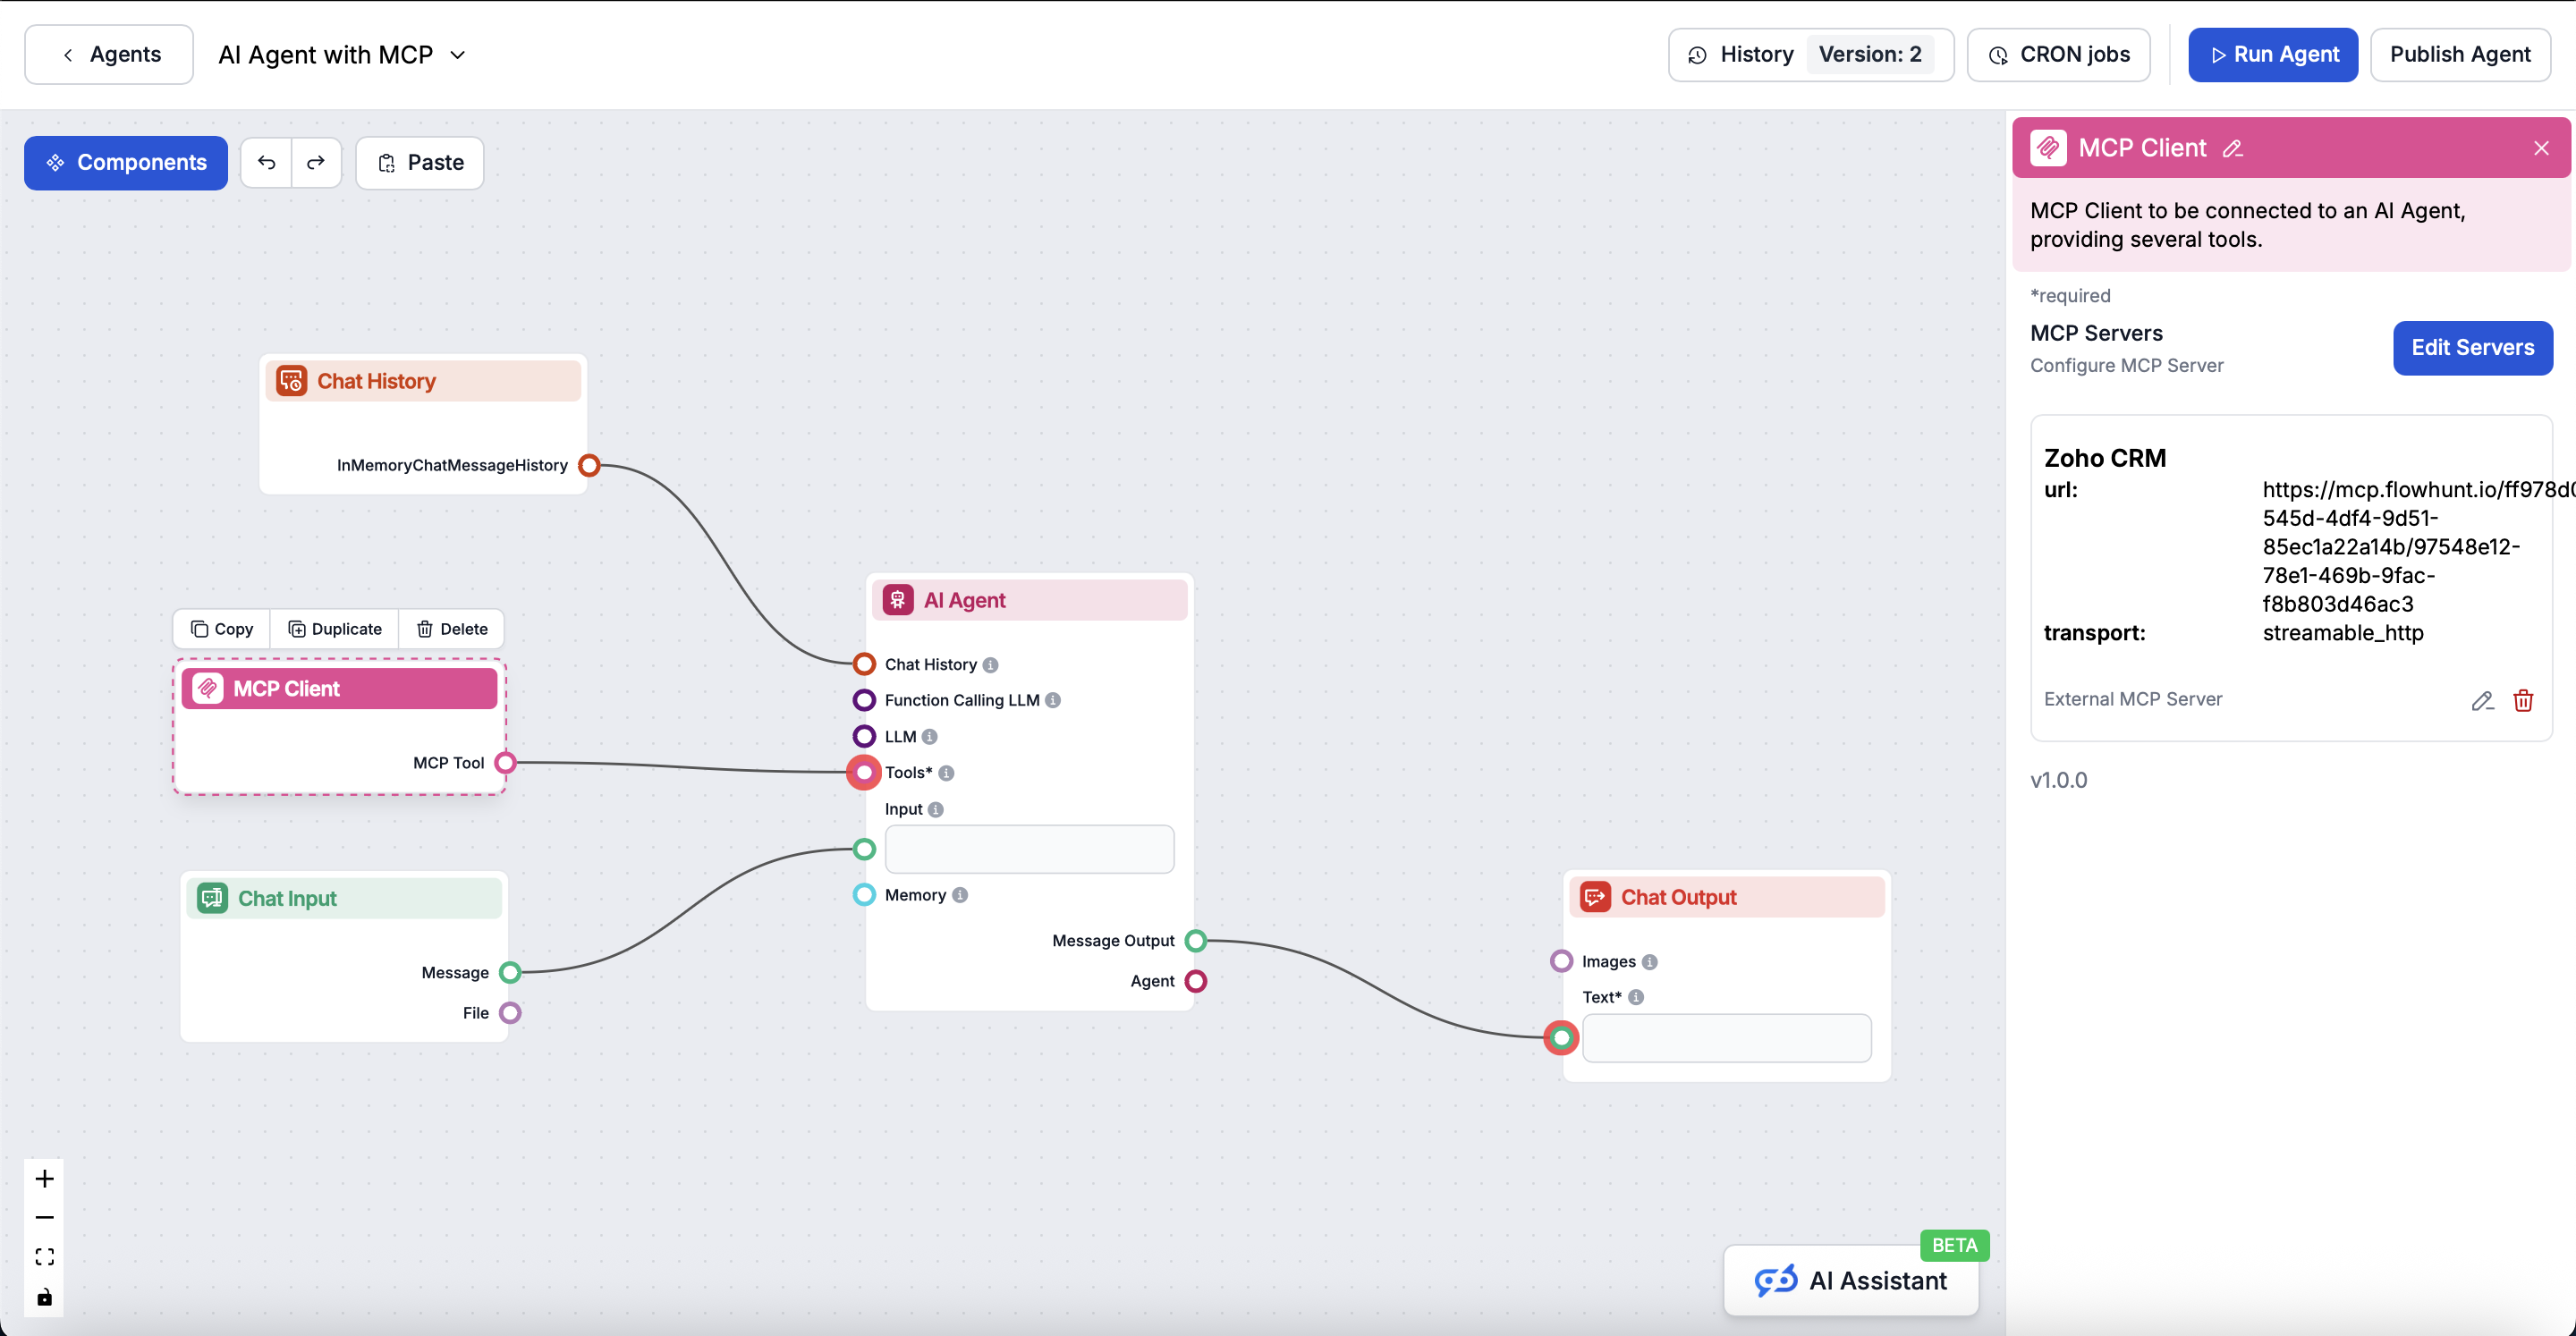The width and height of the screenshot is (2576, 1336).
Task: Undo the last canvas action
Action: coord(266,162)
